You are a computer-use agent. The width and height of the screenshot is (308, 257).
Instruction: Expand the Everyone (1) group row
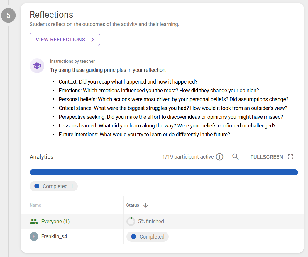(x=55, y=222)
